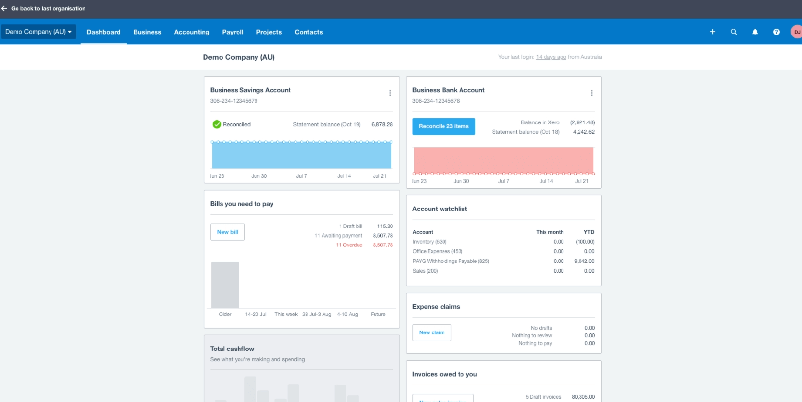Image resolution: width=802 pixels, height=402 pixels.
Task: Click the red 8,507.78 overdue amount
Action: tap(383, 245)
